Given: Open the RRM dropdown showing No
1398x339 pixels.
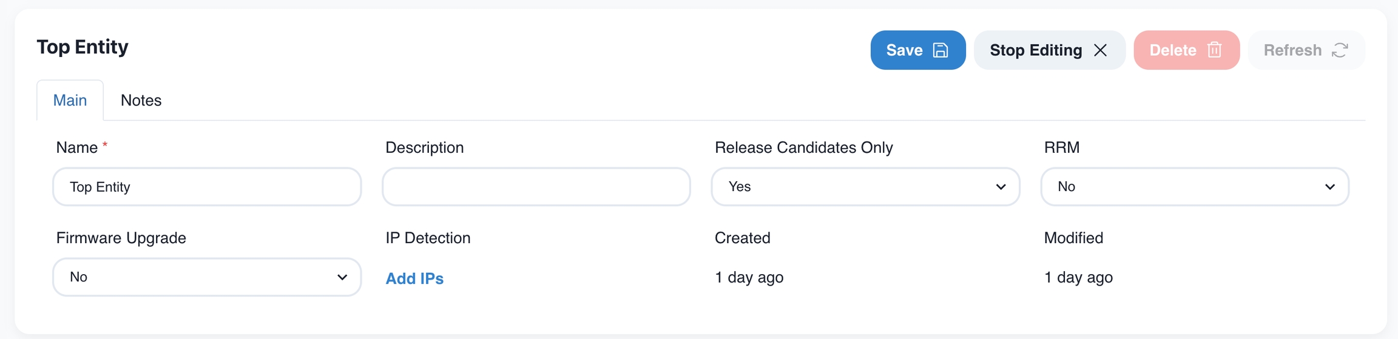Looking at the screenshot, I should coord(1194,187).
